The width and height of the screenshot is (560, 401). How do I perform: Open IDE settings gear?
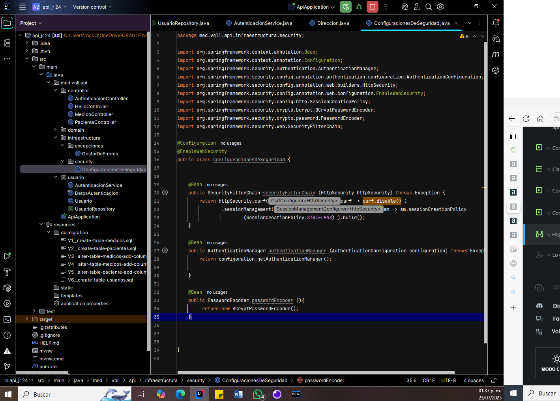click(440, 7)
